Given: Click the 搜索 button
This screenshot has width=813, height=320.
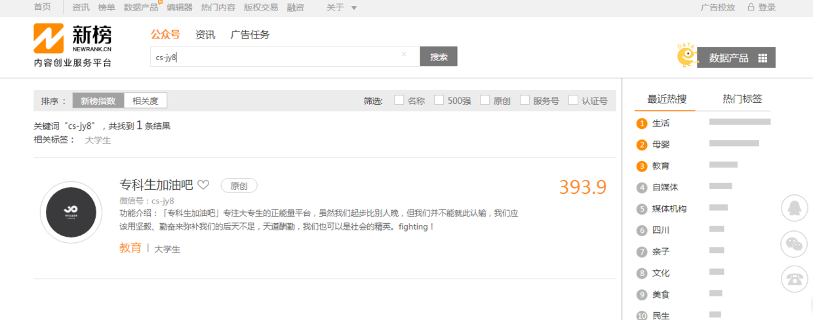Looking at the screenshot, I should pos(439,56).
